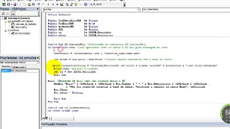Open Project Explorer from toolbar
This screenshot has width=230, height=129.
click(67, 4)
